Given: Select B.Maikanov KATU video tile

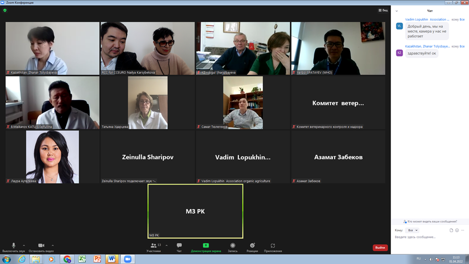Looking at the screenshot, I should [x=52, y=103].
